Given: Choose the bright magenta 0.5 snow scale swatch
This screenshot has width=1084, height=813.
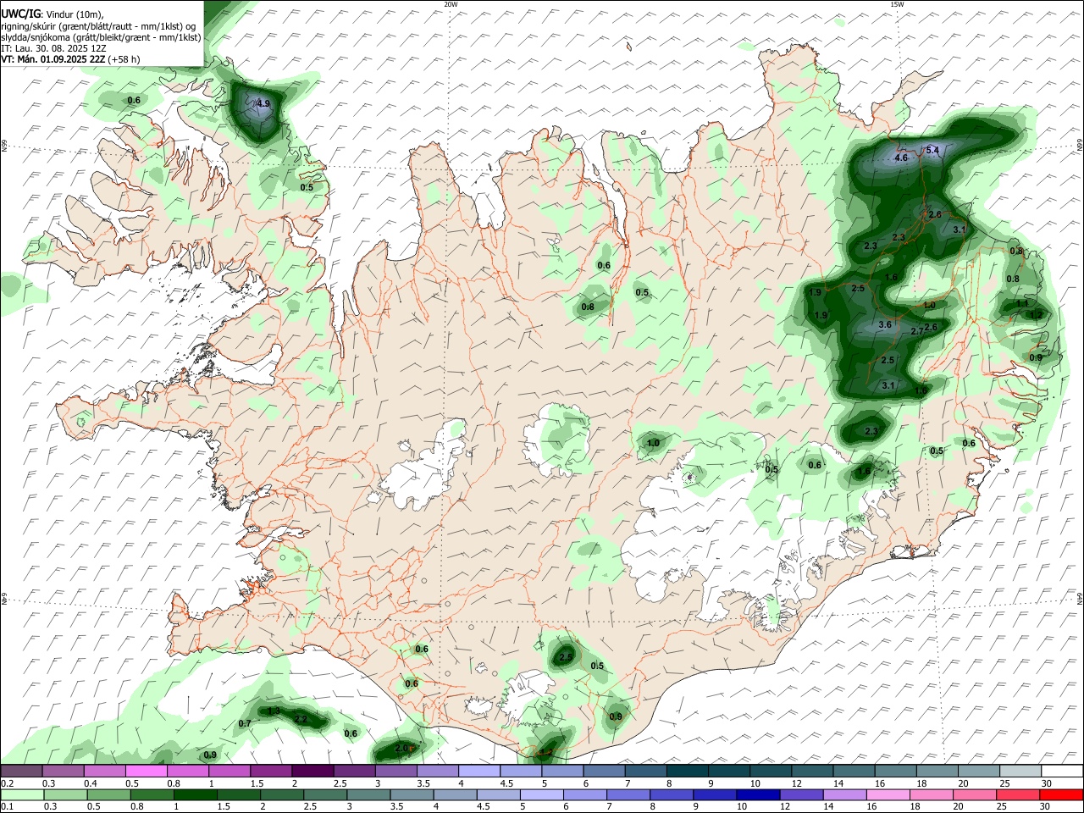Looking at the screenshot, I should (147, 772).
